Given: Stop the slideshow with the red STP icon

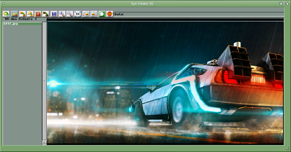Looking at the screenshot, I should (x=110, y=14).
